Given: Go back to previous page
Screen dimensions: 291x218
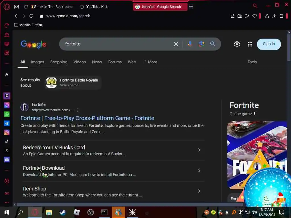Looking at the screenshot, I should pyautogui.click(x=16, y=16).
